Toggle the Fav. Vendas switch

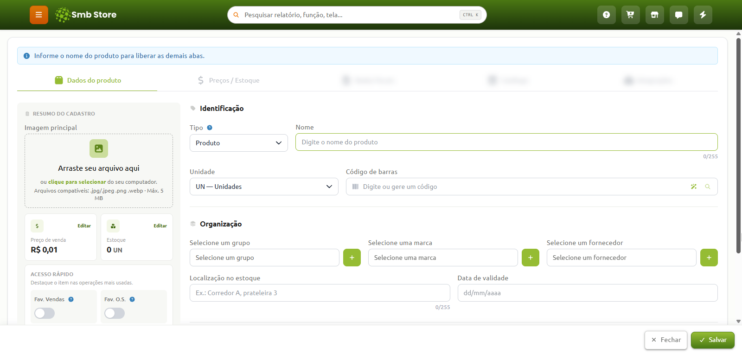tap(45, 313)
